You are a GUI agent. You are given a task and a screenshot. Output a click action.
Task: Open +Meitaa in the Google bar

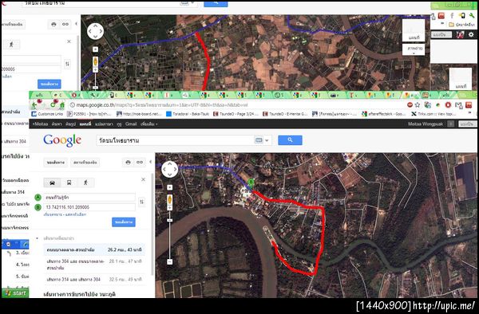tap(41, 124)
